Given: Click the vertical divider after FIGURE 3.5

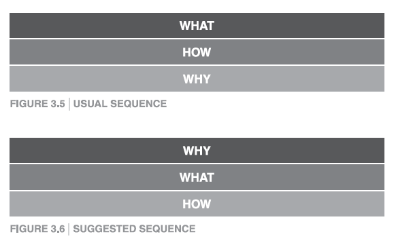Looking at the screenshot, I should (69, 105).
